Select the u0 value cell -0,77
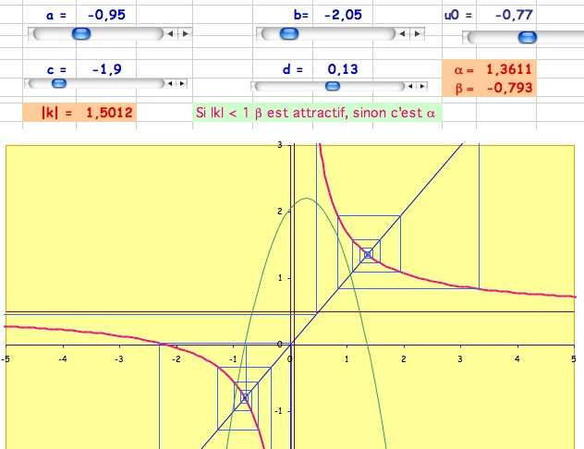Viewport: 584px width, 449px height. pyautogui.click(x=506, y=15)
